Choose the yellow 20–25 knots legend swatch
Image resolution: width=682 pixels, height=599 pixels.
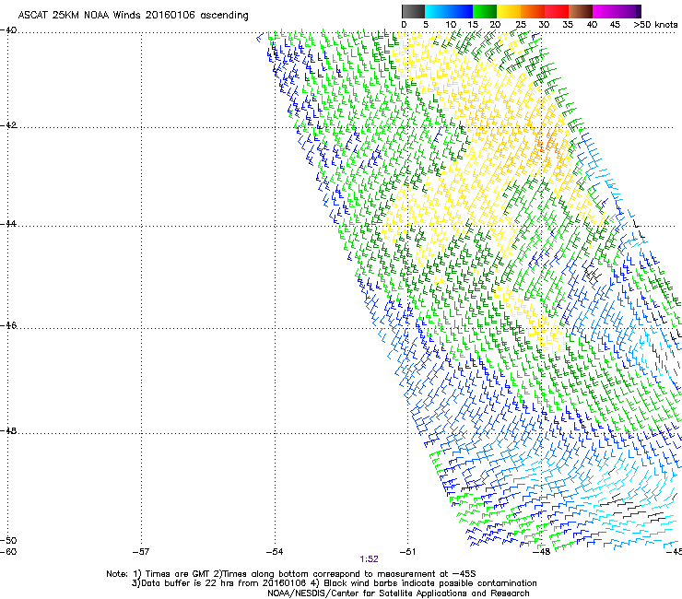tap(509, 11)
